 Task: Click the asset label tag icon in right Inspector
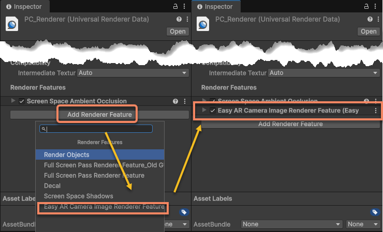(x=375, y=212)
